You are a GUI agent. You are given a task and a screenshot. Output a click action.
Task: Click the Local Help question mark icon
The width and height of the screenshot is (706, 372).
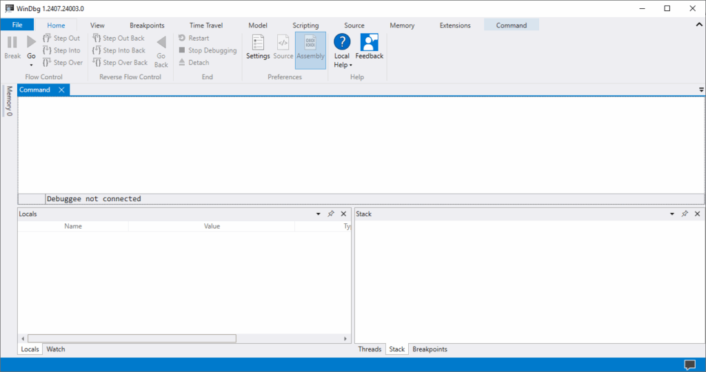342,42
